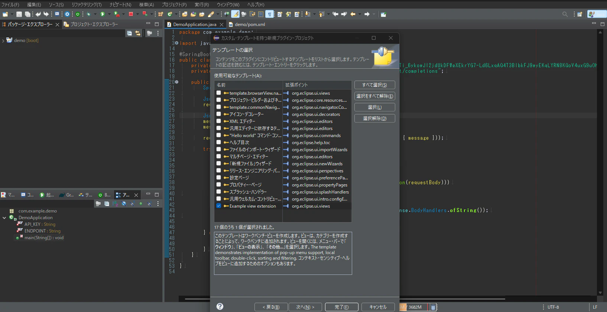The height and width of the screenshot is (312, 607).
Task: Click the 拡張ポイント column header
Action: tap(317, 85)
